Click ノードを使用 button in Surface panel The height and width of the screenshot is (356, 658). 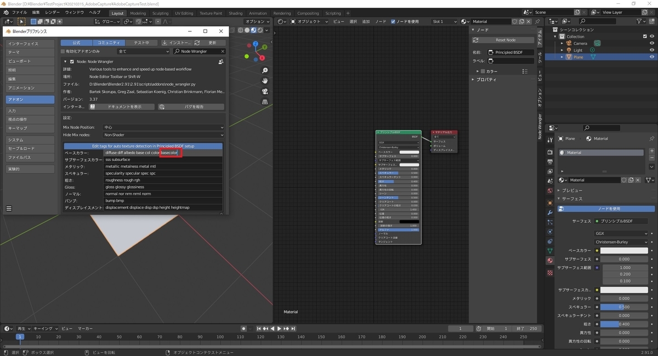[606, 209]
